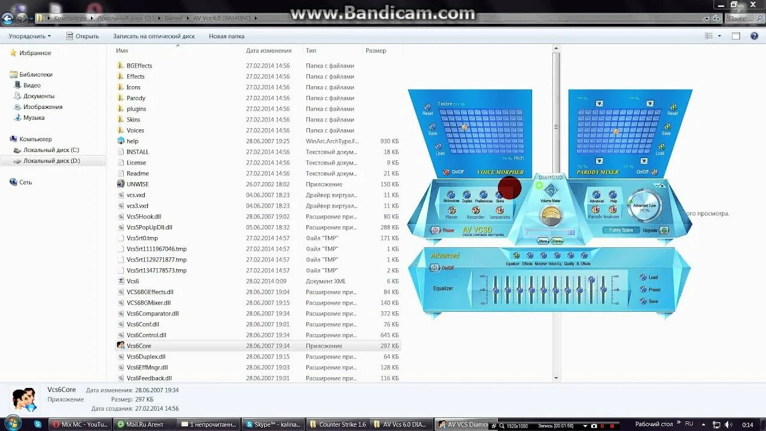Screen dimensions: 766x431
Task: Click the Voice Morpher Load icon
Action: (439, 147)
